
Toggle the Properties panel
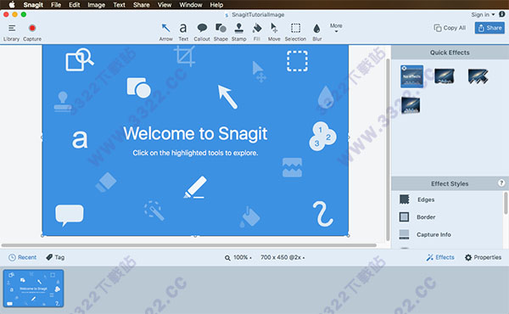[483, 257]
